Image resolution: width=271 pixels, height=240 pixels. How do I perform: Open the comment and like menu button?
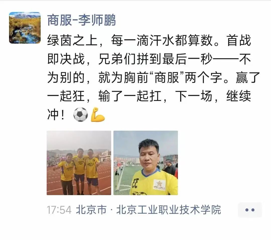click(x=250, y=210)
